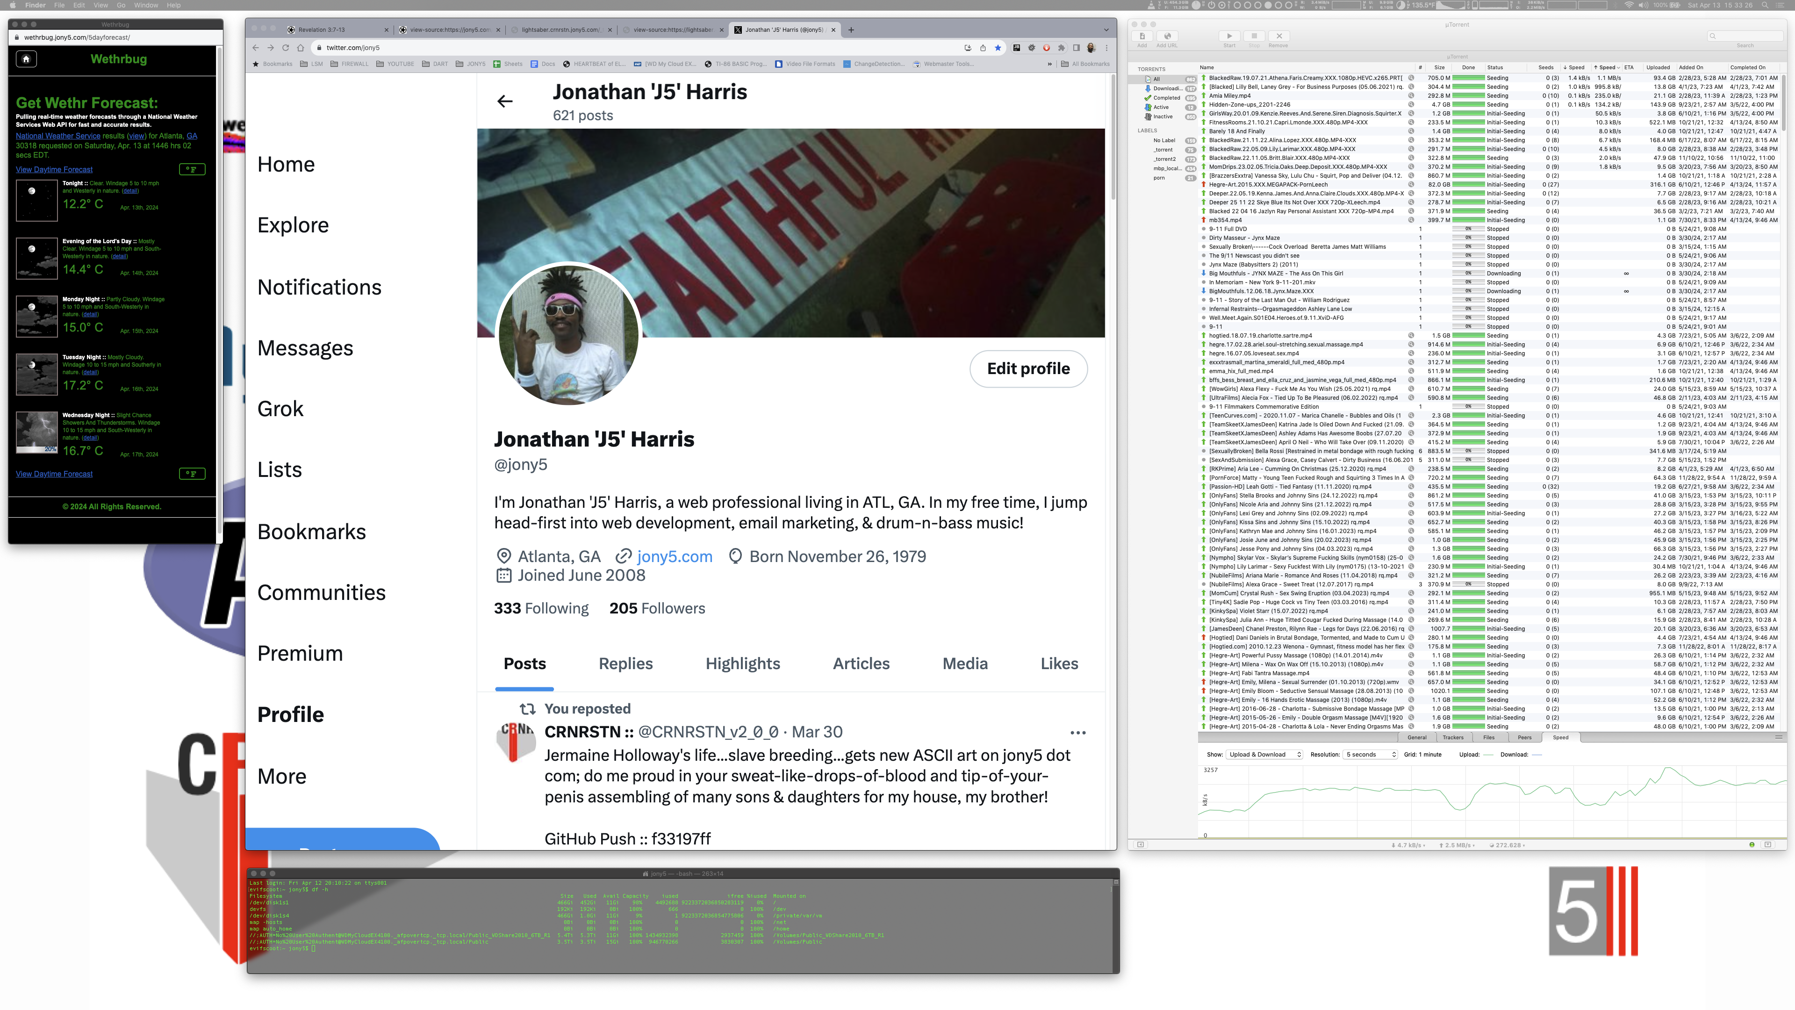Toggle the detail pane with the bottom-right button
The width and height of the screenshot is (1795, 1010).
click(x=1768, y=845)
